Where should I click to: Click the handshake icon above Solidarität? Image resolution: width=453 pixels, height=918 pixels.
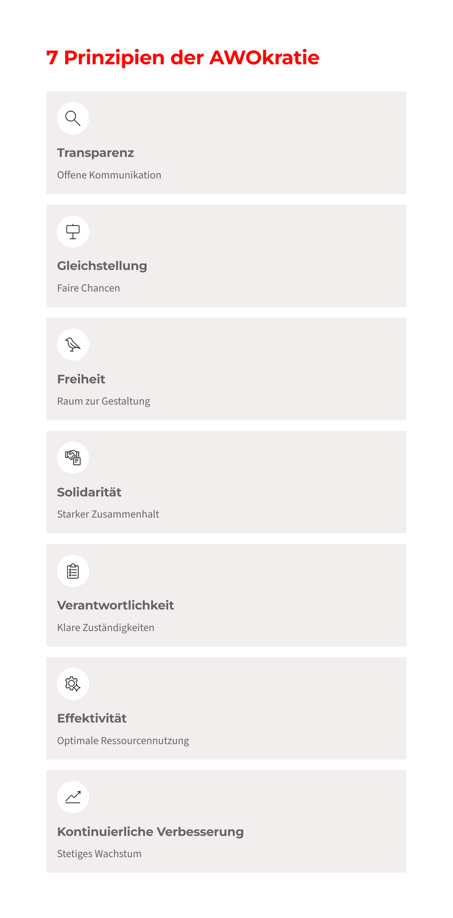[x=73, y=458]
